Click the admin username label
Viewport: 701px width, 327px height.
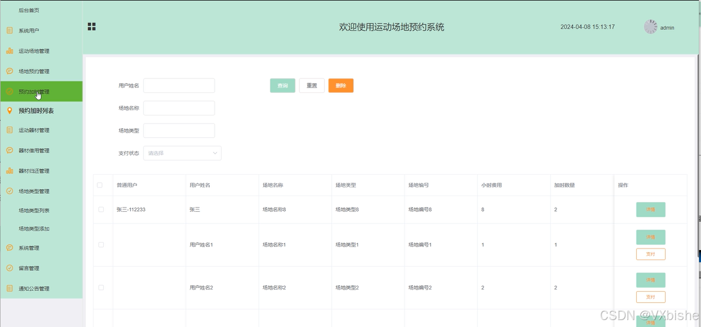[667, 27]
